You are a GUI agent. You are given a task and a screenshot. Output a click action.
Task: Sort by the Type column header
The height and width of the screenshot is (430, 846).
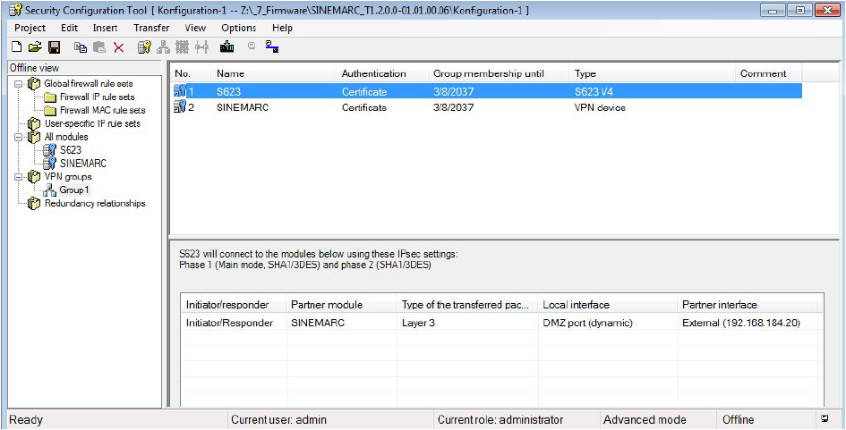point(653,74)
